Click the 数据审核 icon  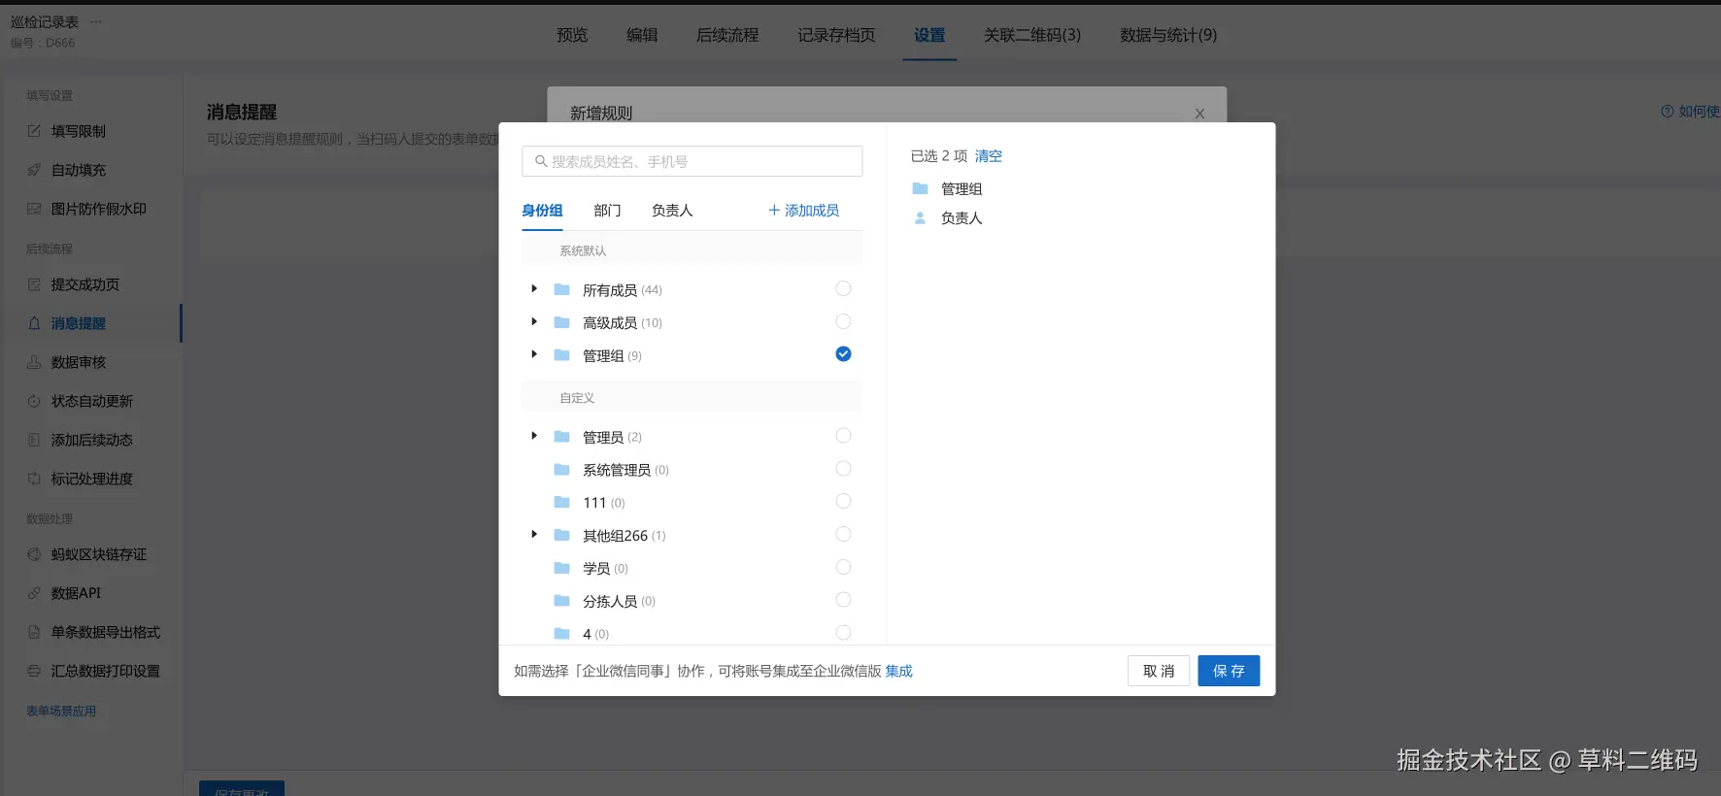click(34, 362)
